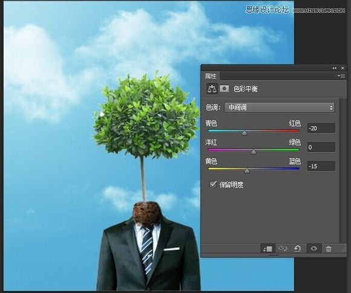Click the yellow-blue value field -15
Image resolution: width=351 pixels, height=293 pixels.
(321, 166)
